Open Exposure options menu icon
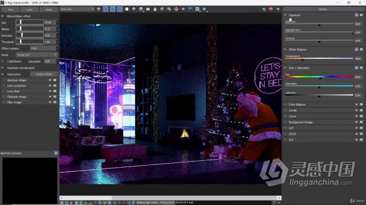The width and height of the screenshot is (366, 205). [x=361, y=15]
